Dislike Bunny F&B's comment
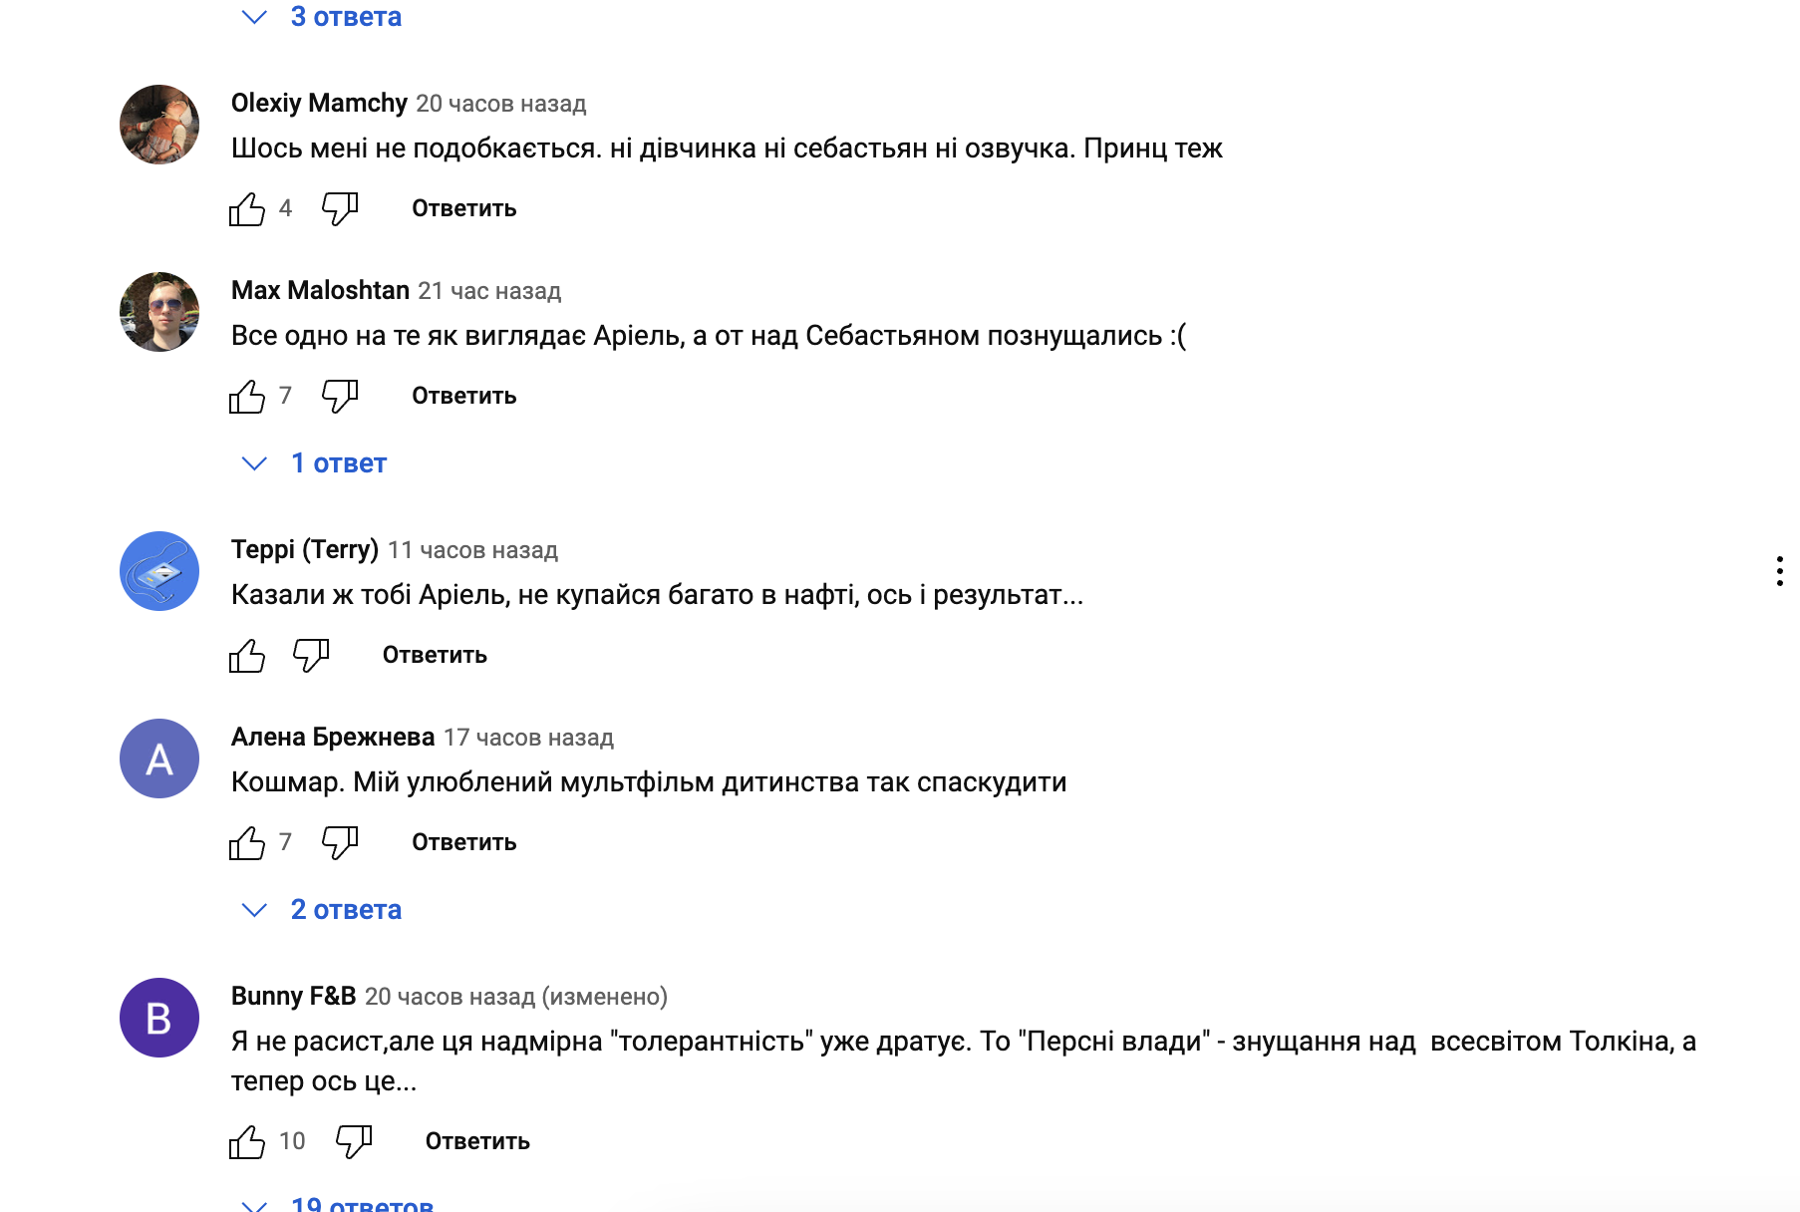Image resolution: width=1800 pixels, height=1212 pixels. pyautogui.click(x=354, y=1141)
